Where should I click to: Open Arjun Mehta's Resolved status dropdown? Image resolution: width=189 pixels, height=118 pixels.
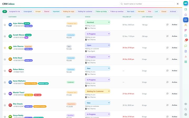coord(98,22)
